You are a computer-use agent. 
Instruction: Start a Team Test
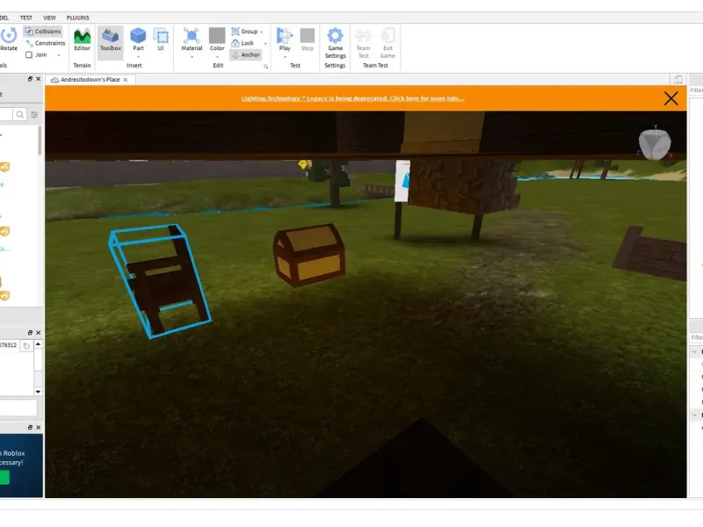tap(363, 43)
